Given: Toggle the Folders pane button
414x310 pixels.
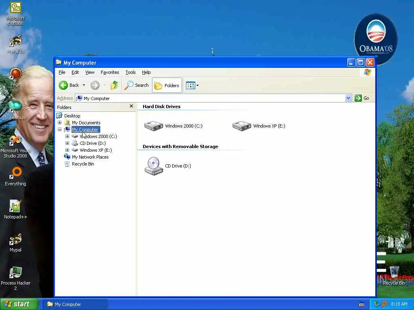Looking at the screenshot, I should (167, 85).
